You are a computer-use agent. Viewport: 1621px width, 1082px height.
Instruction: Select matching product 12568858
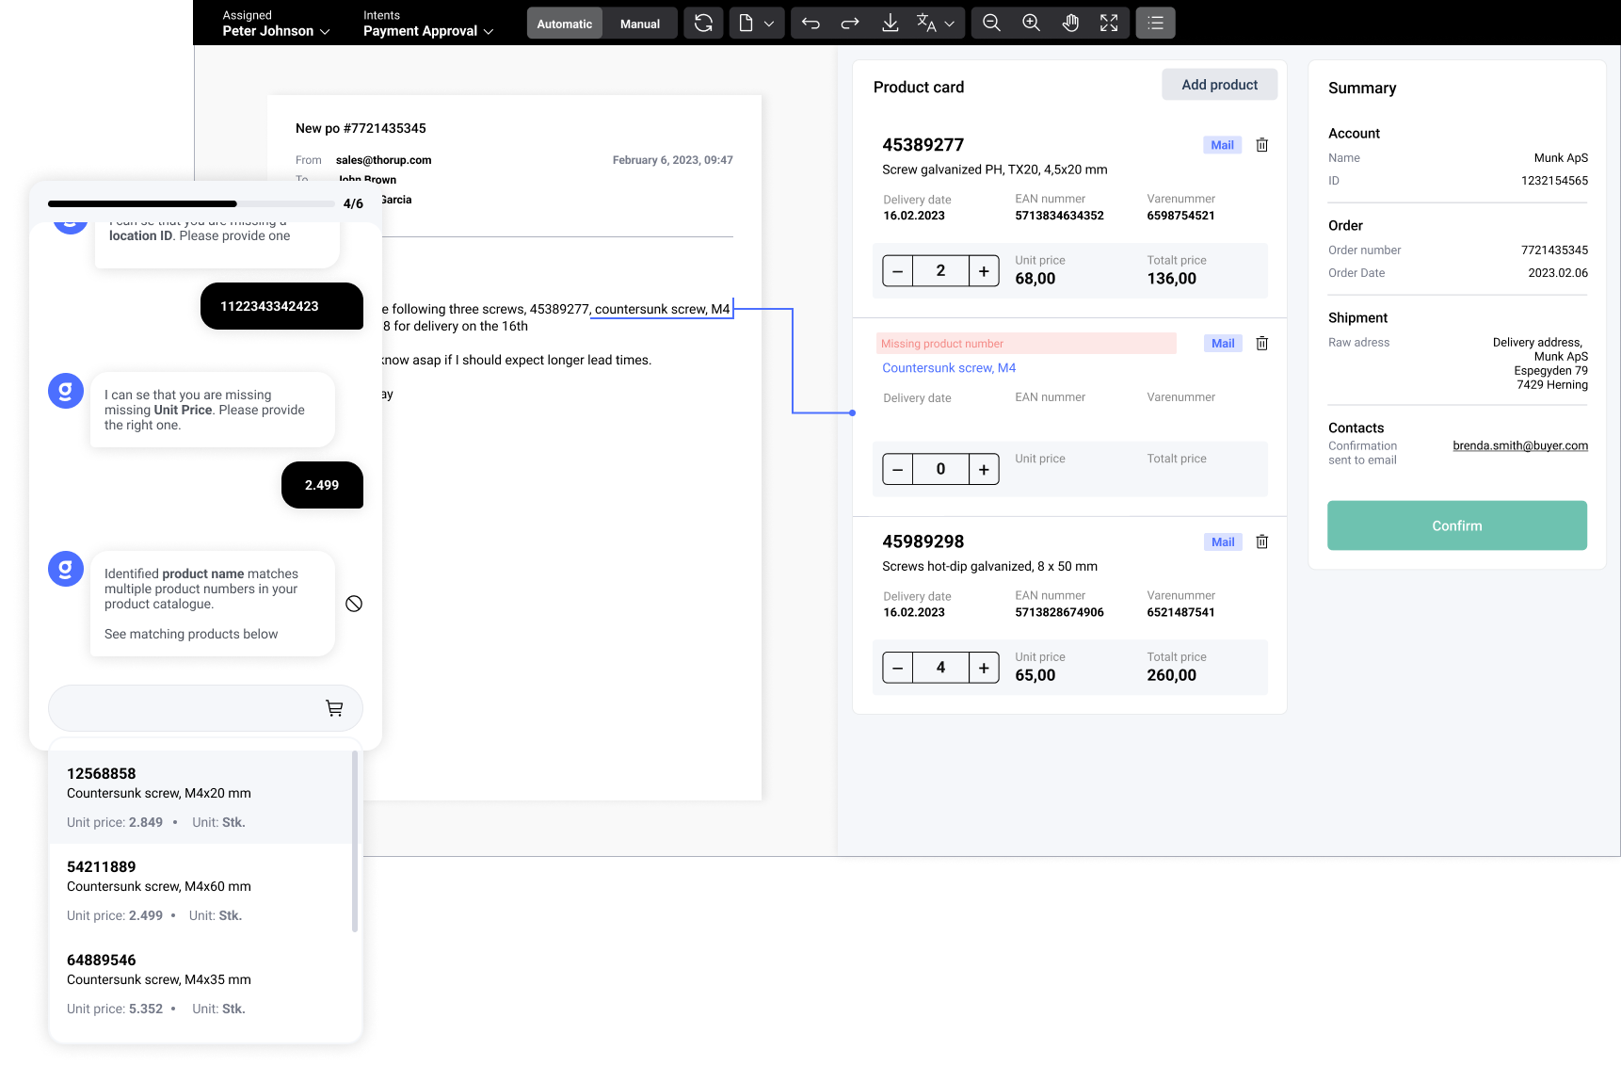point(200,797)
